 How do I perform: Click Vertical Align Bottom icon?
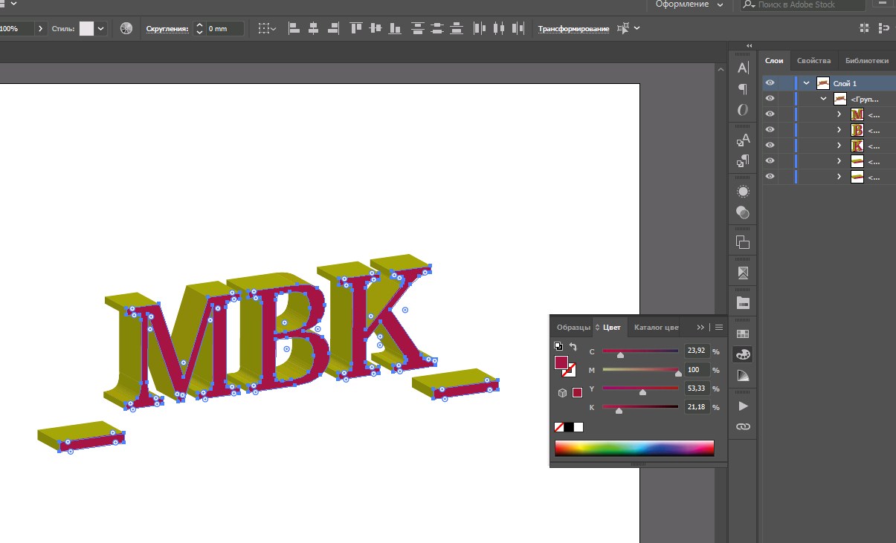pyautogui.click(x=393, y=28)
